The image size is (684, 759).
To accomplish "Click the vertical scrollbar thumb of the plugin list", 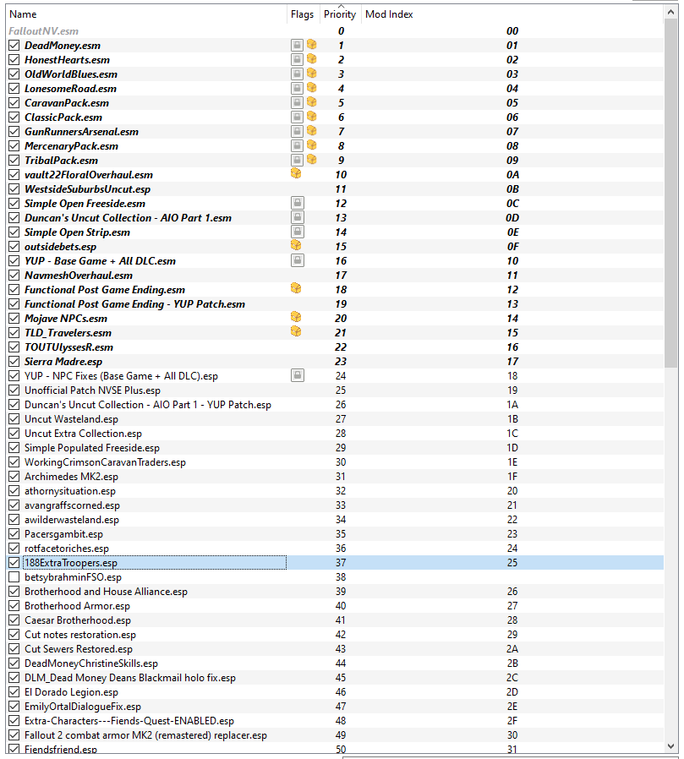I will click(671, 194).
